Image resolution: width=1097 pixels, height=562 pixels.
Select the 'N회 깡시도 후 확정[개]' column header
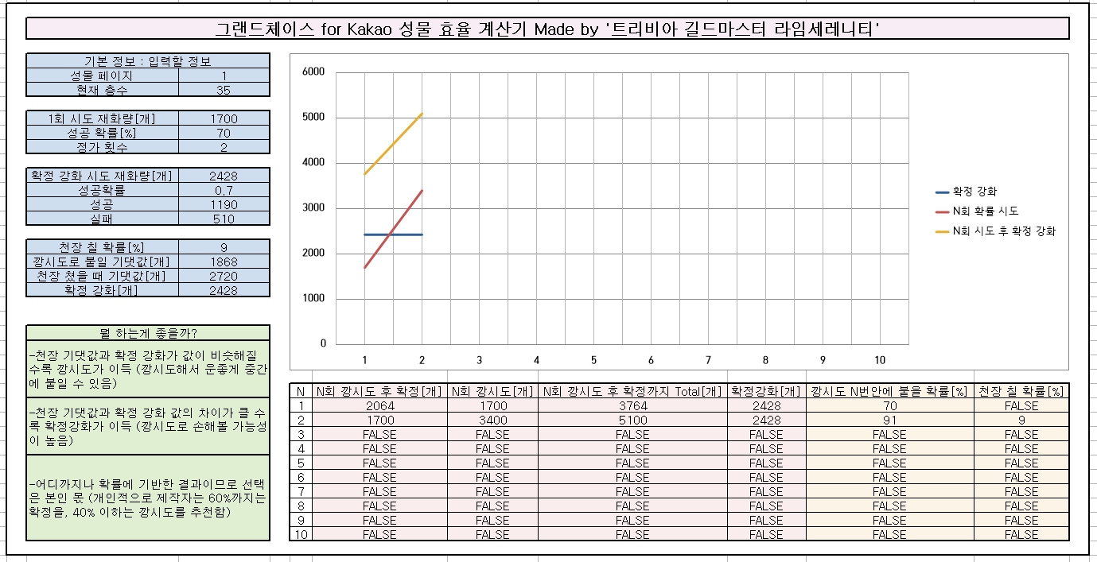(x=379, y=391)
